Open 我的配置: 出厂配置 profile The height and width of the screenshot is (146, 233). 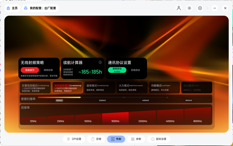pos(40,8)
